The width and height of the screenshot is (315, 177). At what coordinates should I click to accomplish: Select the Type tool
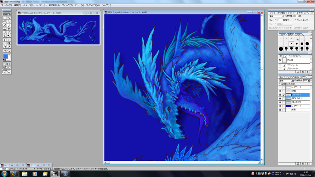click(x=9, y=40)
